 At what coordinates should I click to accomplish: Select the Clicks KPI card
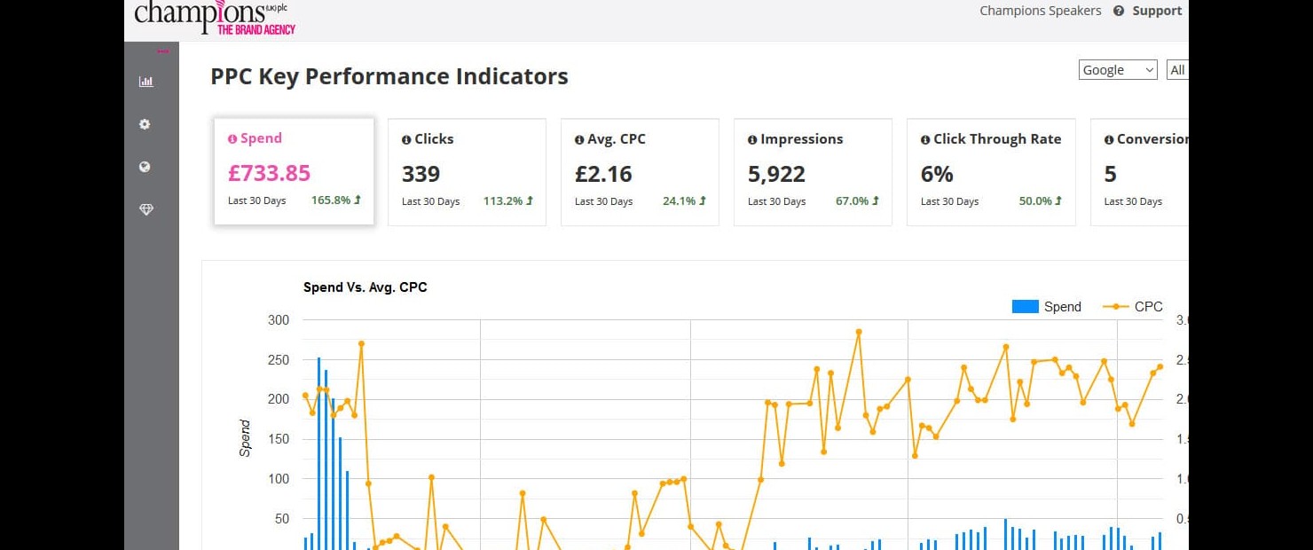467,173
